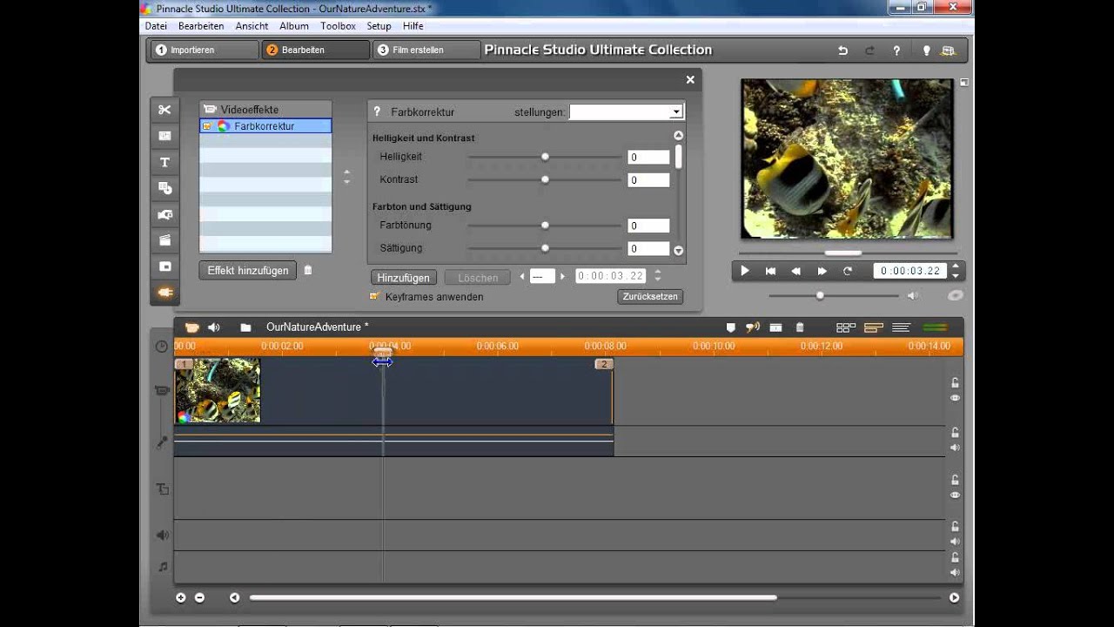The width and height of the screenshot is (1114, 627).
Task: Open the Toolbox menu
Action: point(338,26)
